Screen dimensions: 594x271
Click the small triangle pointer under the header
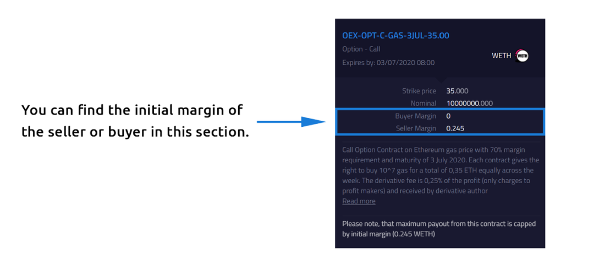tap(440, 80)
